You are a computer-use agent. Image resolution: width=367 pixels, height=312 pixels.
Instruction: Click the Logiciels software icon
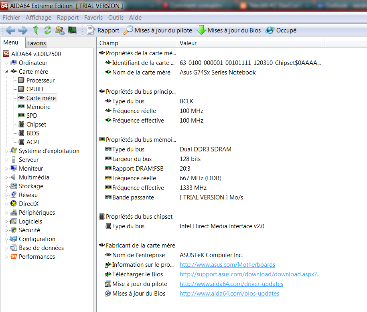click(x=14, y=221)
